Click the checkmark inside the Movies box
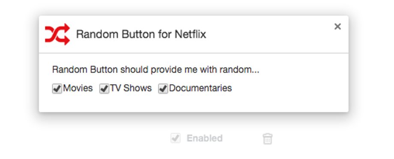The height and width of the screenshot is (159, 394). (x=57, y=88)
